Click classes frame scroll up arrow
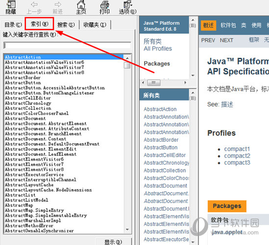Viewport: 269px width, 245px height. [x=193, y=93]
